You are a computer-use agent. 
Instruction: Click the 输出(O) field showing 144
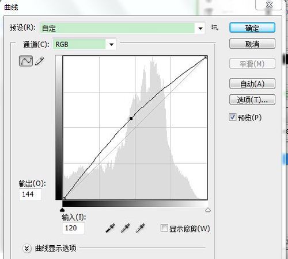click(31, 195)
